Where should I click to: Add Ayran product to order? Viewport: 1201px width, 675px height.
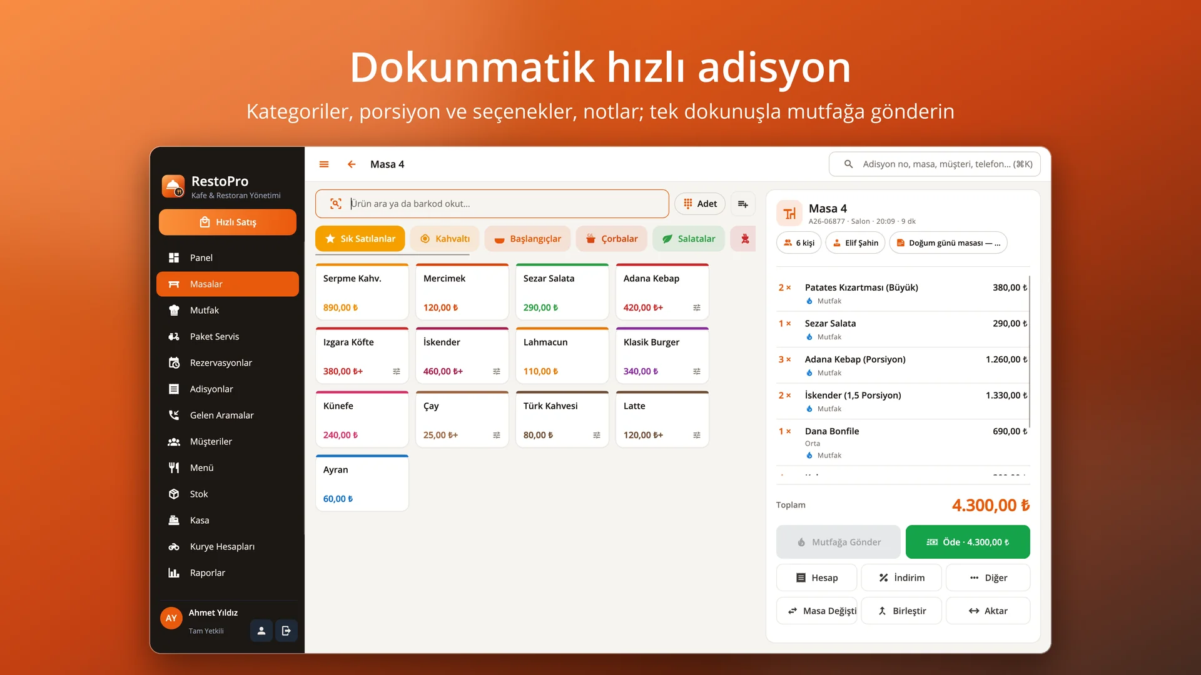point(362,483)
